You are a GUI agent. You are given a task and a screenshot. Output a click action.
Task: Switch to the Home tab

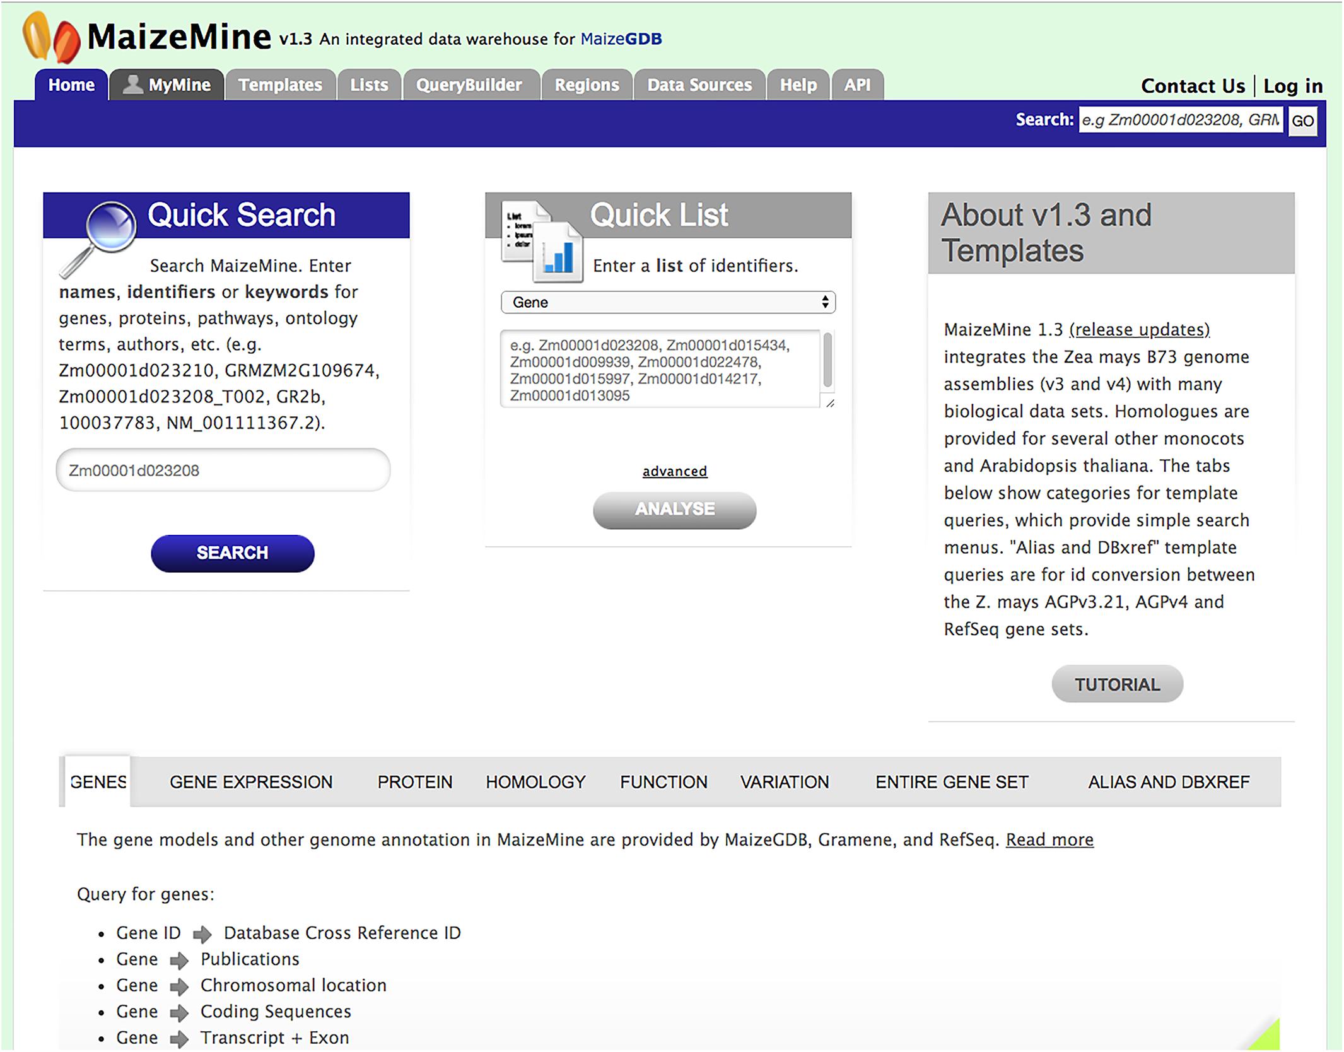[71, 85]
